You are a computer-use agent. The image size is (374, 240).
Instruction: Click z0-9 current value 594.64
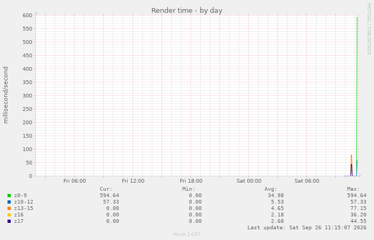point(109,196)
